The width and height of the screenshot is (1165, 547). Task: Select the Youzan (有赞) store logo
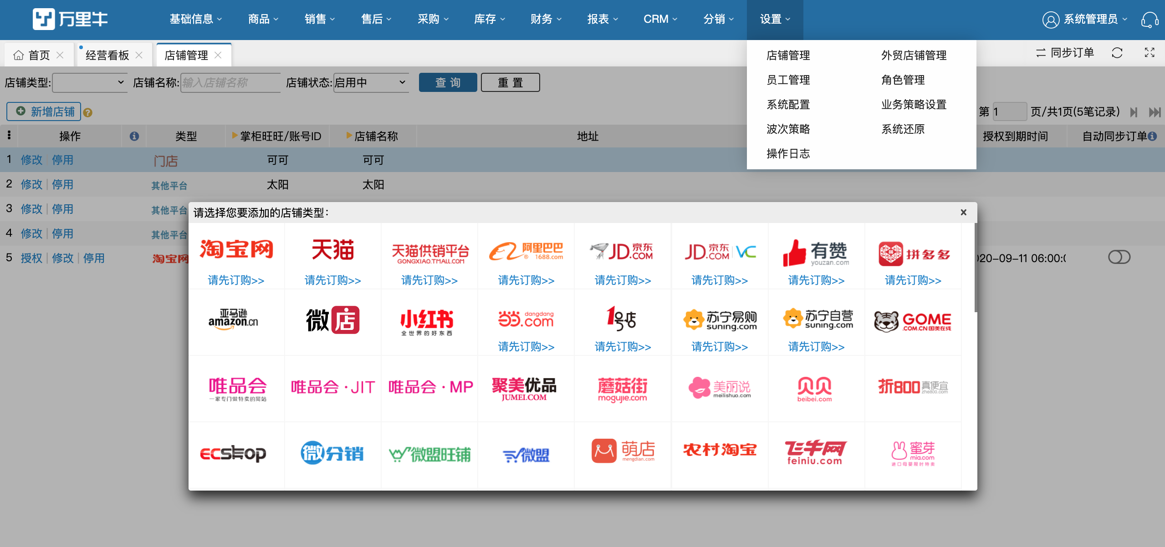pos(816,253)
